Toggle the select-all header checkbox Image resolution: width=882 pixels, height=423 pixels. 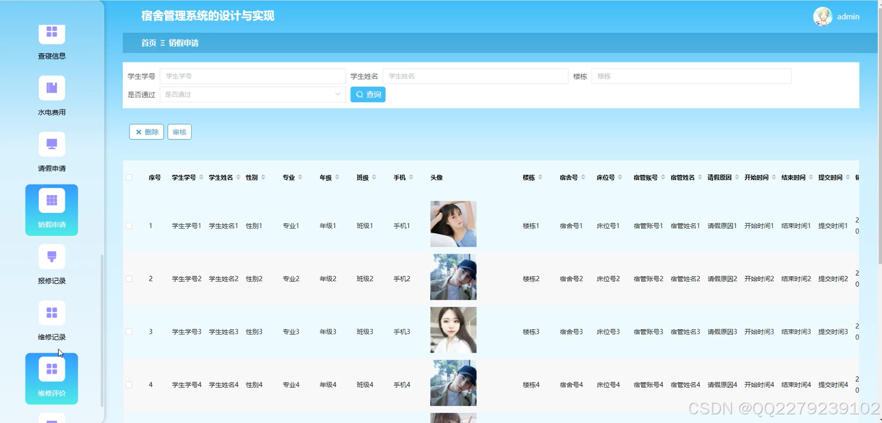pyautogui.click(x=129, y=178)
